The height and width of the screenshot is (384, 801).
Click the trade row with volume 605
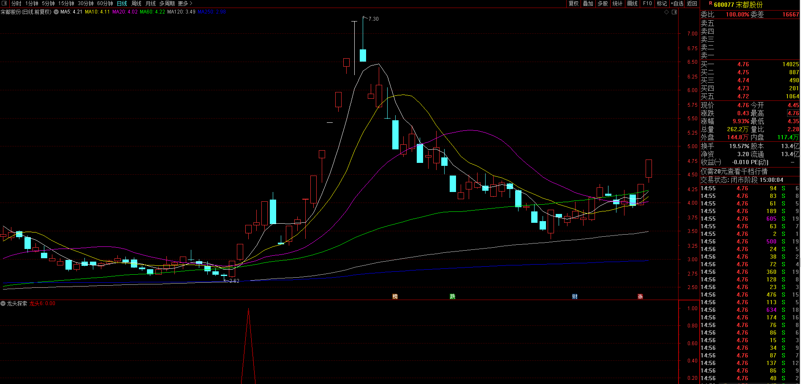[750, 219]
